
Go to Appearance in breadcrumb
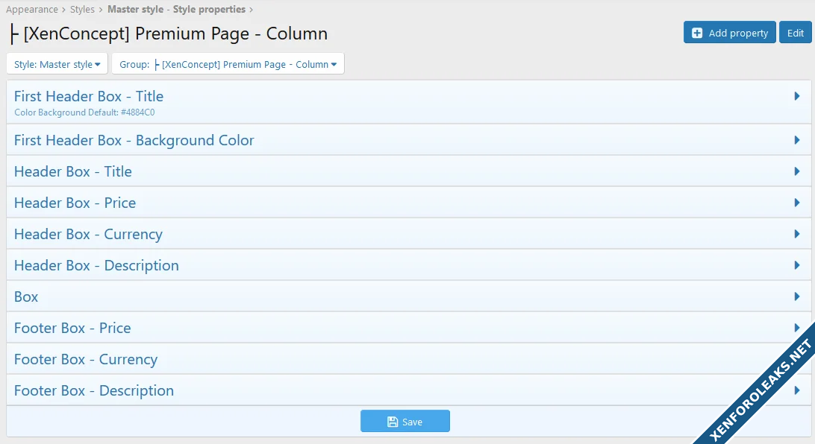point(31,10)
